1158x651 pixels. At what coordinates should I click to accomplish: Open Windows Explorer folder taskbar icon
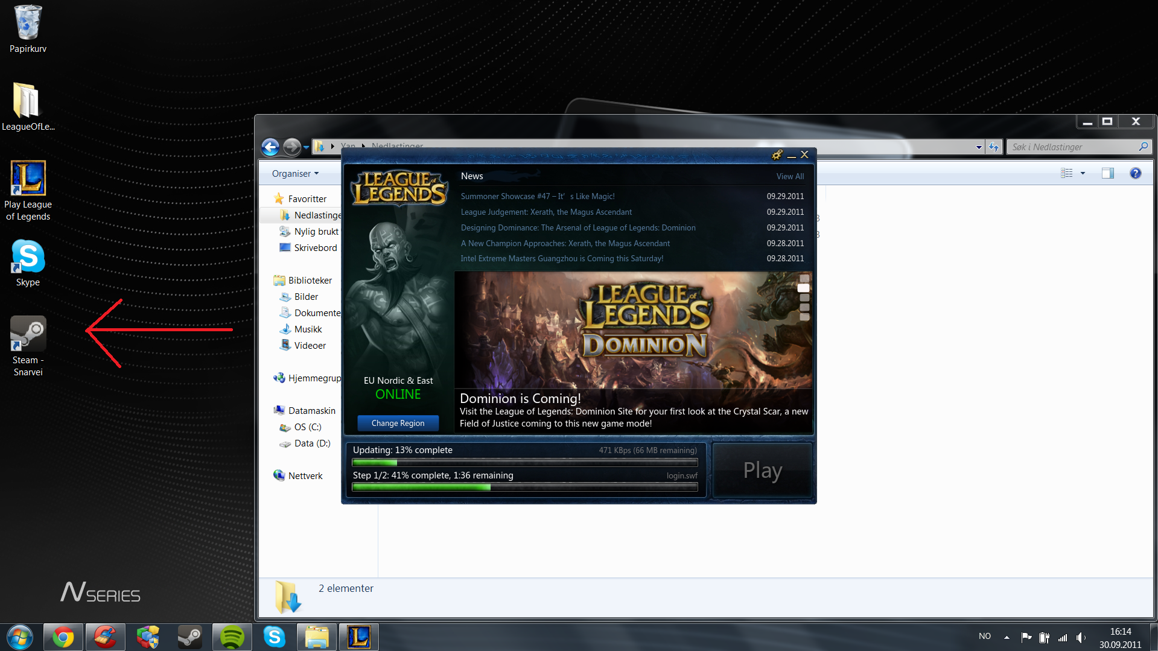(x=316, y=637)
